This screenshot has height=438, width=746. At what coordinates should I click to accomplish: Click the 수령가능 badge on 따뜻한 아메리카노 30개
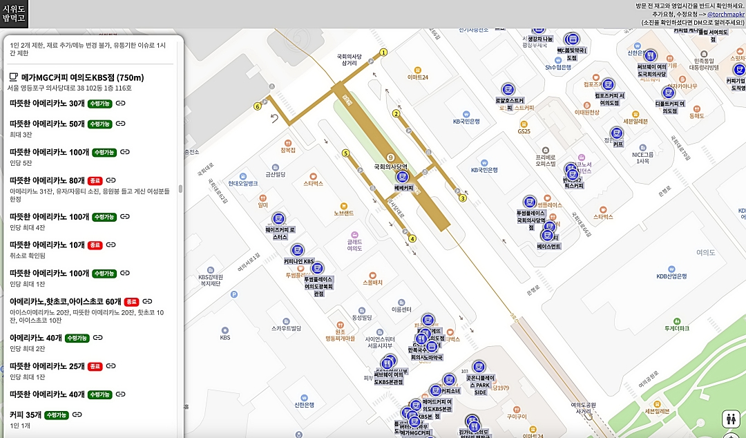click(100, 104)
